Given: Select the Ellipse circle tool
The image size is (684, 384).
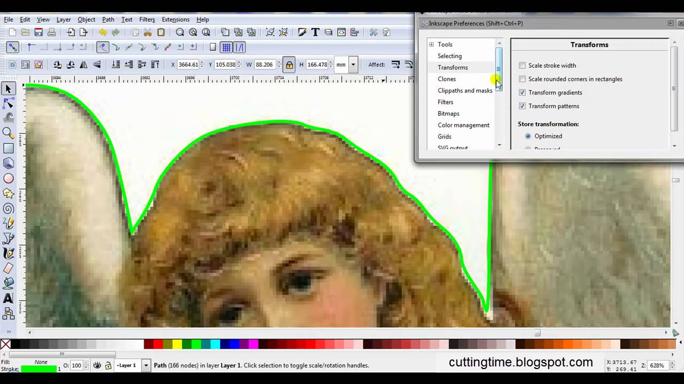Looking at the screenshot, I should pyautogui.click(x=9, y=179).
